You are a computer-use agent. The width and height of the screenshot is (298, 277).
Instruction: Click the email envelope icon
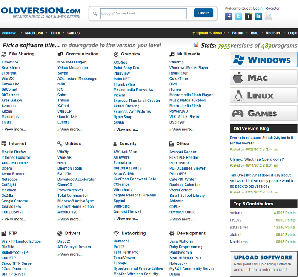coord(268,16)
